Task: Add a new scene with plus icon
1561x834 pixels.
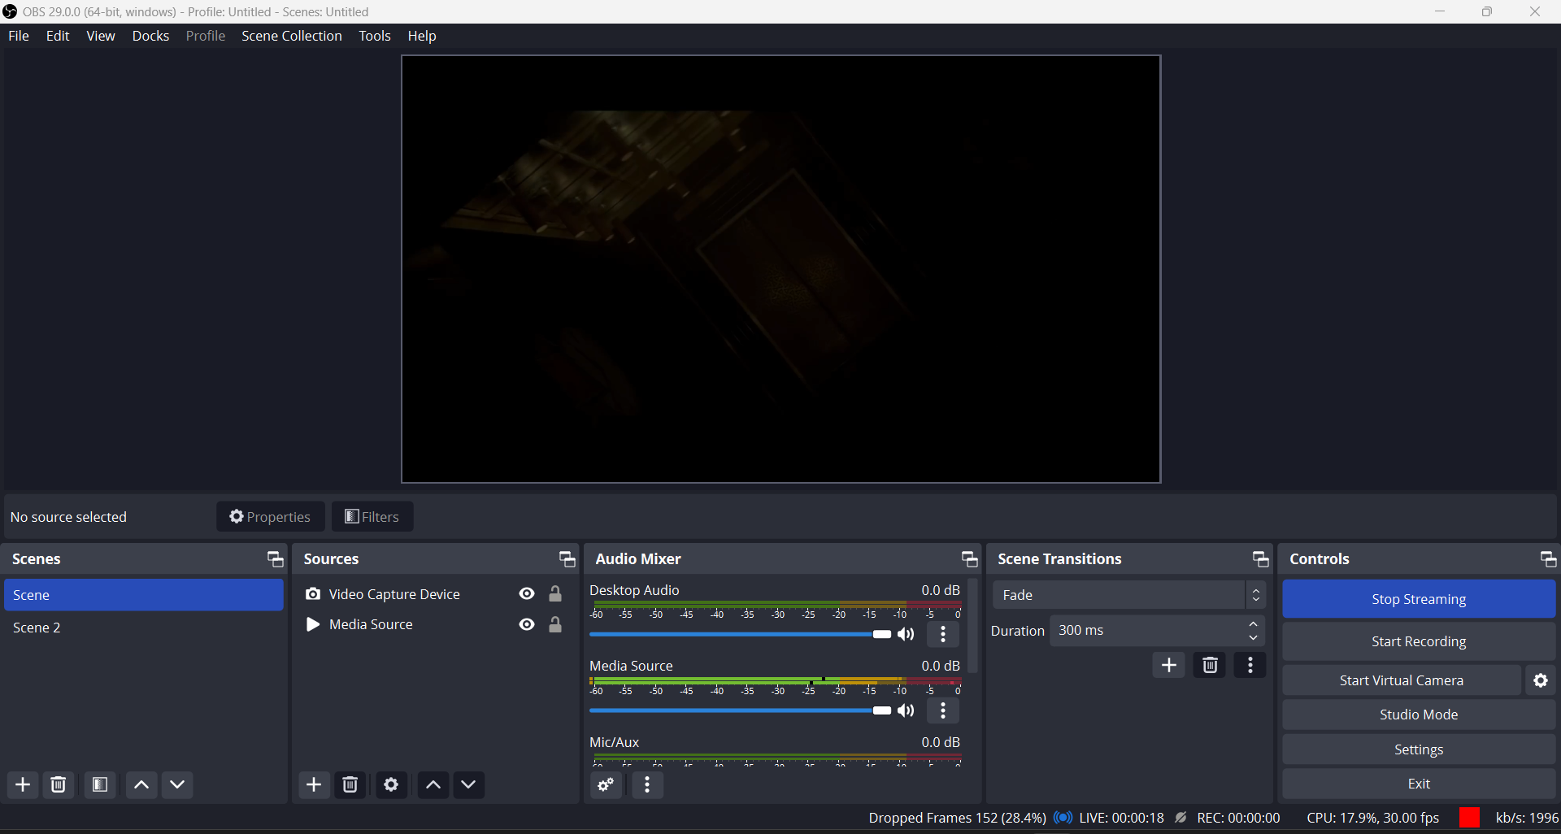Action: tap(23, 784)
